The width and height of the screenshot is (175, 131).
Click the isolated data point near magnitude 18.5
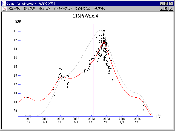pos(27,98)
